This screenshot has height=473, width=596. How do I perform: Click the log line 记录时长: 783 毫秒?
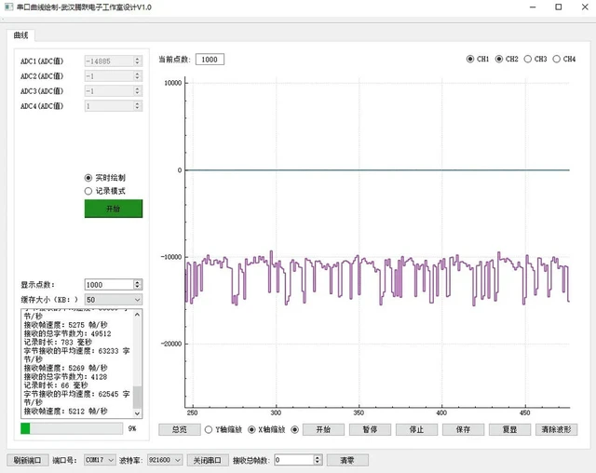point(58,343)
